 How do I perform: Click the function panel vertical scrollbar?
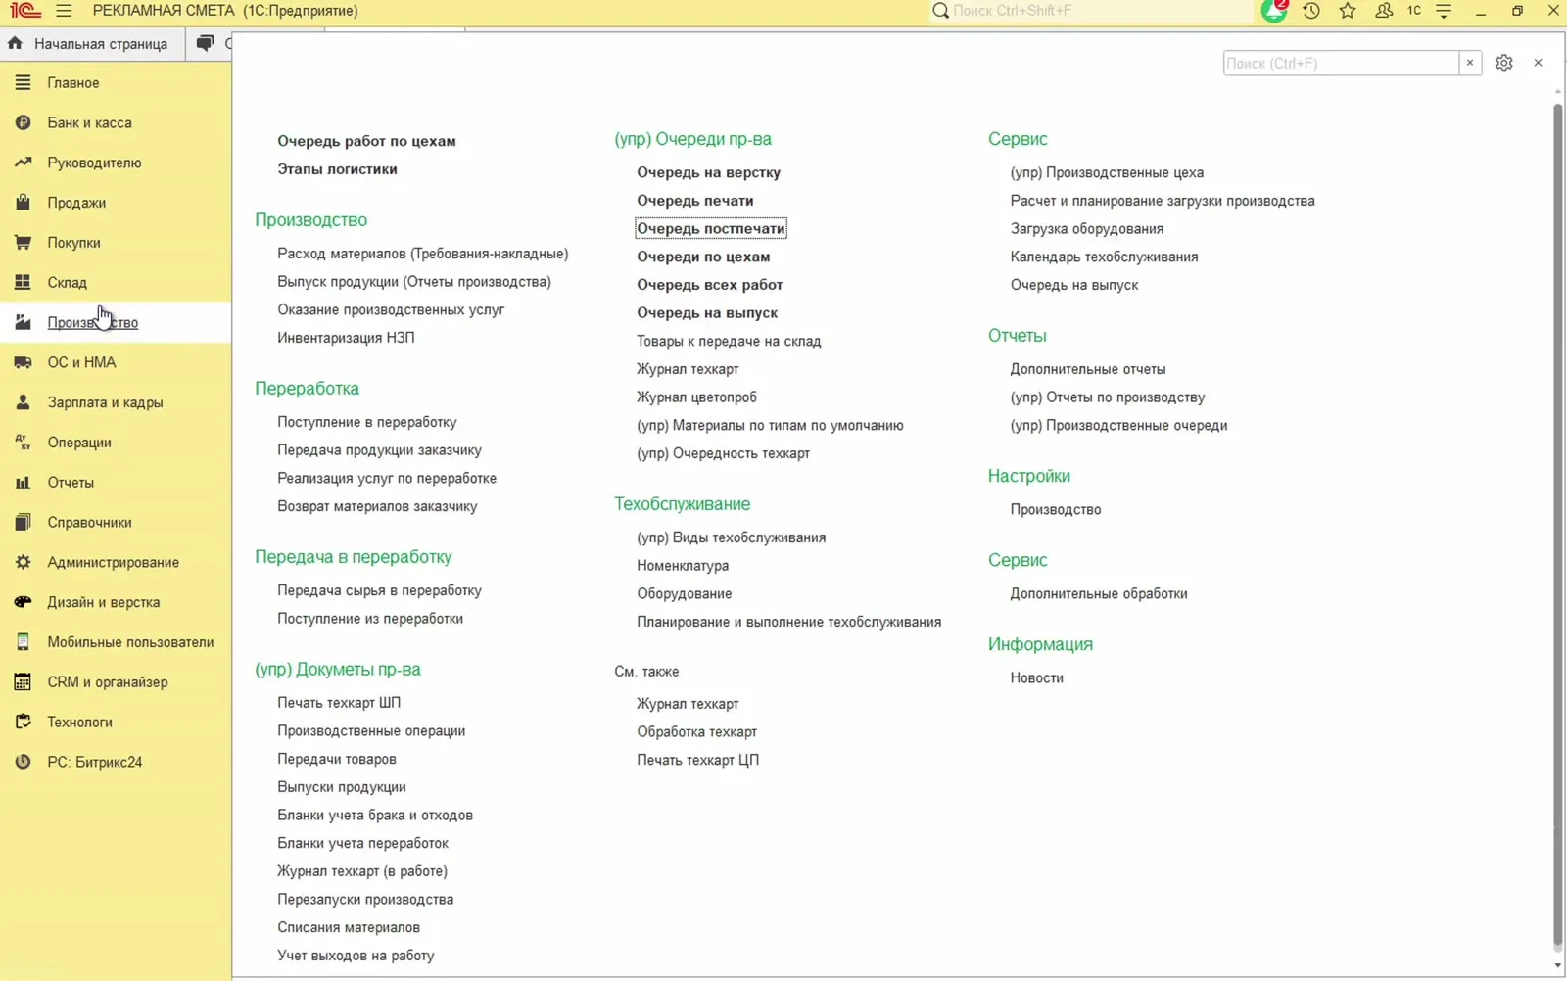coord(1558,524)
